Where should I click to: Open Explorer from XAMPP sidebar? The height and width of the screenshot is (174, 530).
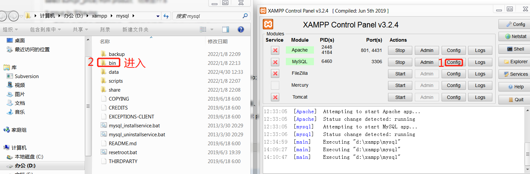pos(515,62)
